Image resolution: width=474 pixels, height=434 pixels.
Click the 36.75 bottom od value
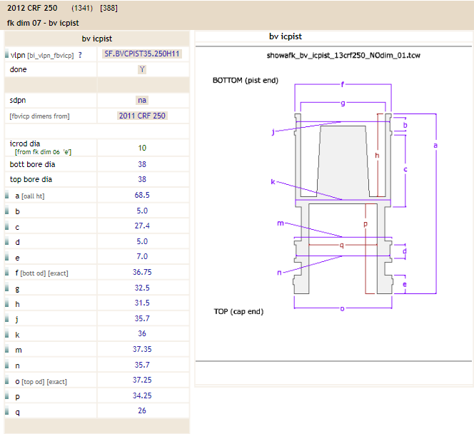pos(142,272)
